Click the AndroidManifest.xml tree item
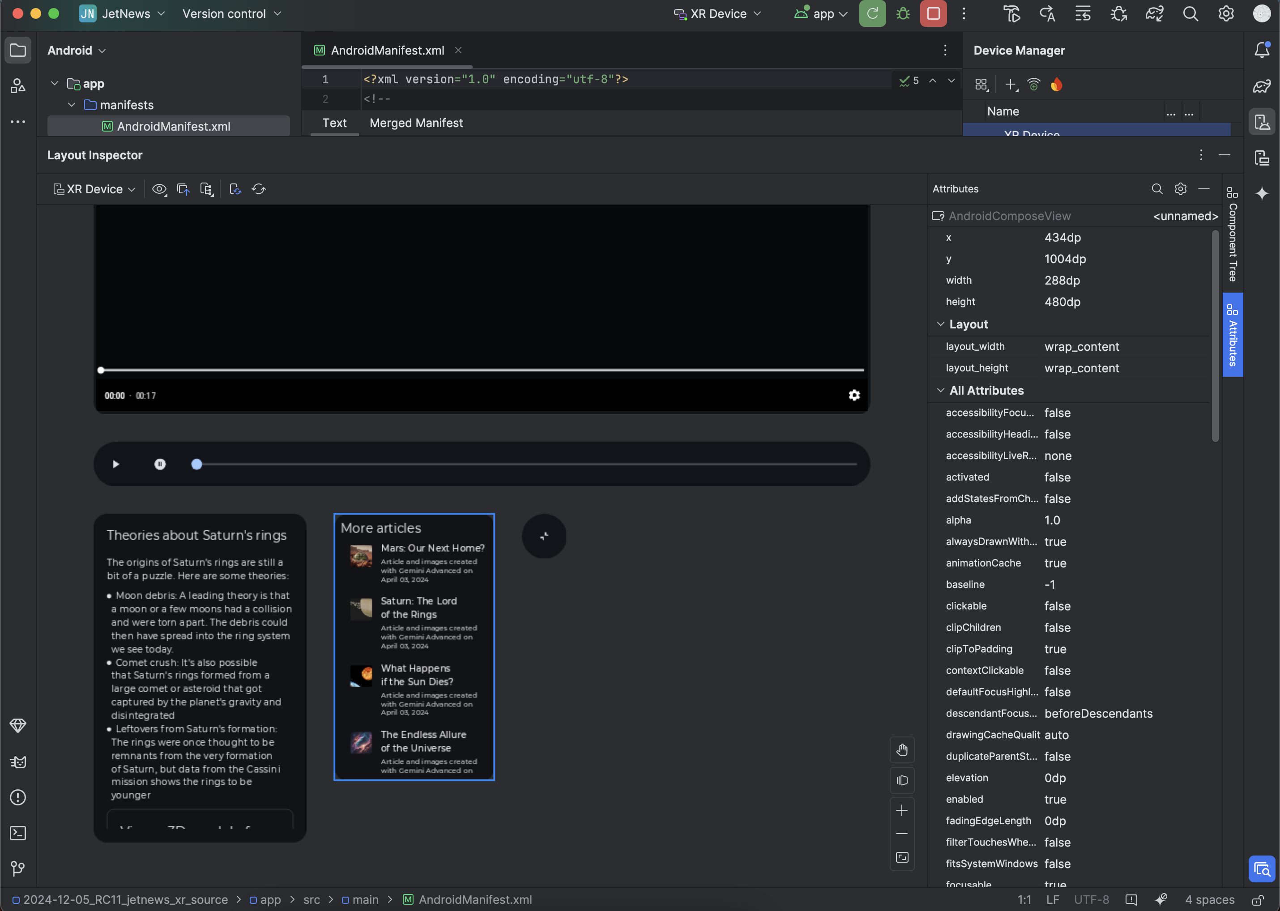 coord(173,125)
